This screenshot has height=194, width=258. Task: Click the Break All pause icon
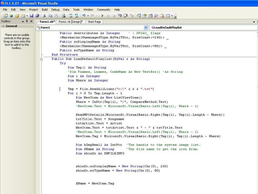tap(108, 16)
